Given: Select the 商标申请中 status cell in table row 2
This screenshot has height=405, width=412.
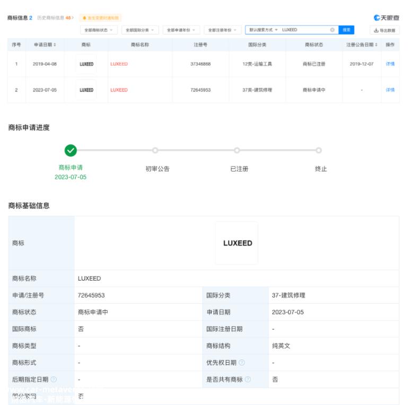Looking at the screenshot, I should (314, 90).
